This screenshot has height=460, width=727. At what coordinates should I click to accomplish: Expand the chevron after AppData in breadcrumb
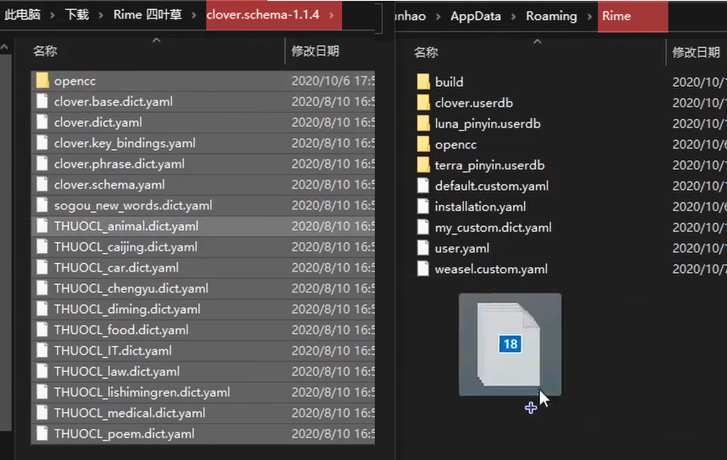[x=513, y=16]
